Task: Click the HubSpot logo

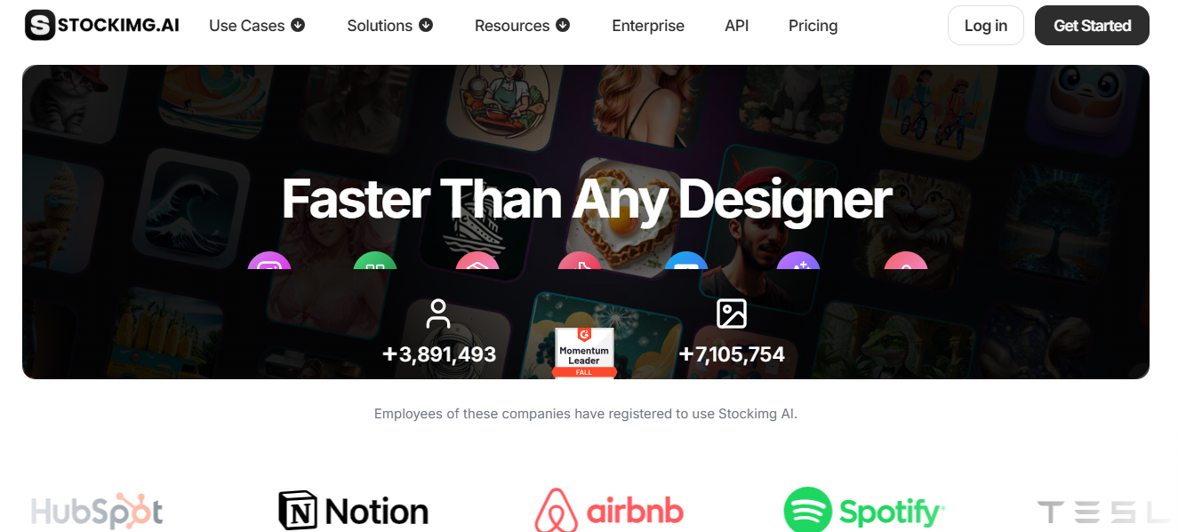Action: tap(97, 512)
